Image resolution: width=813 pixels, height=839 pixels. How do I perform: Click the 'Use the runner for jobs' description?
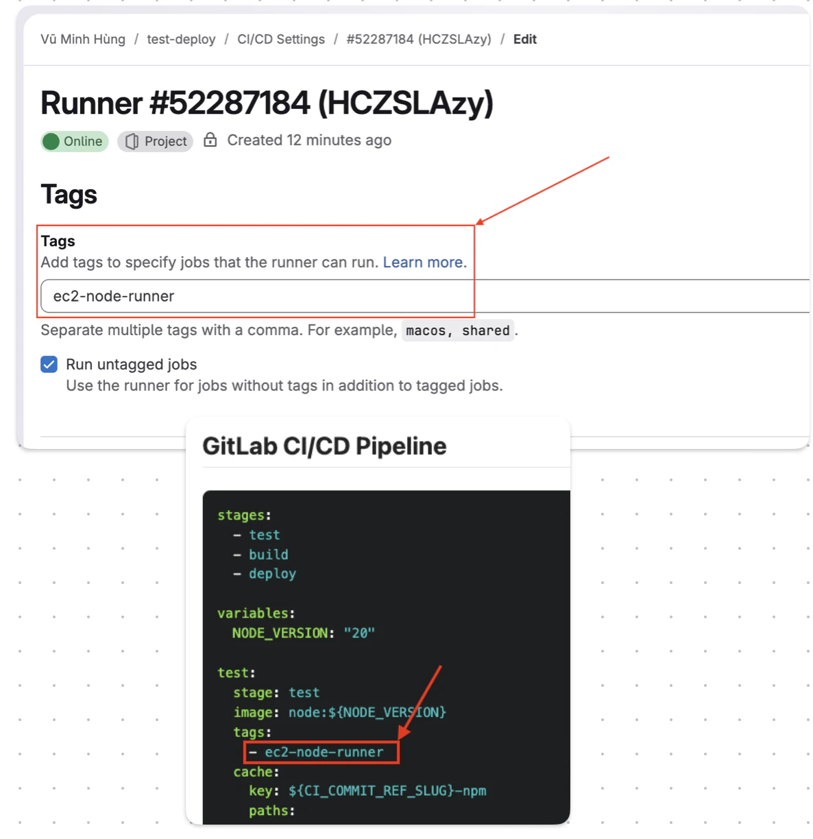click(x=284, y=386)
